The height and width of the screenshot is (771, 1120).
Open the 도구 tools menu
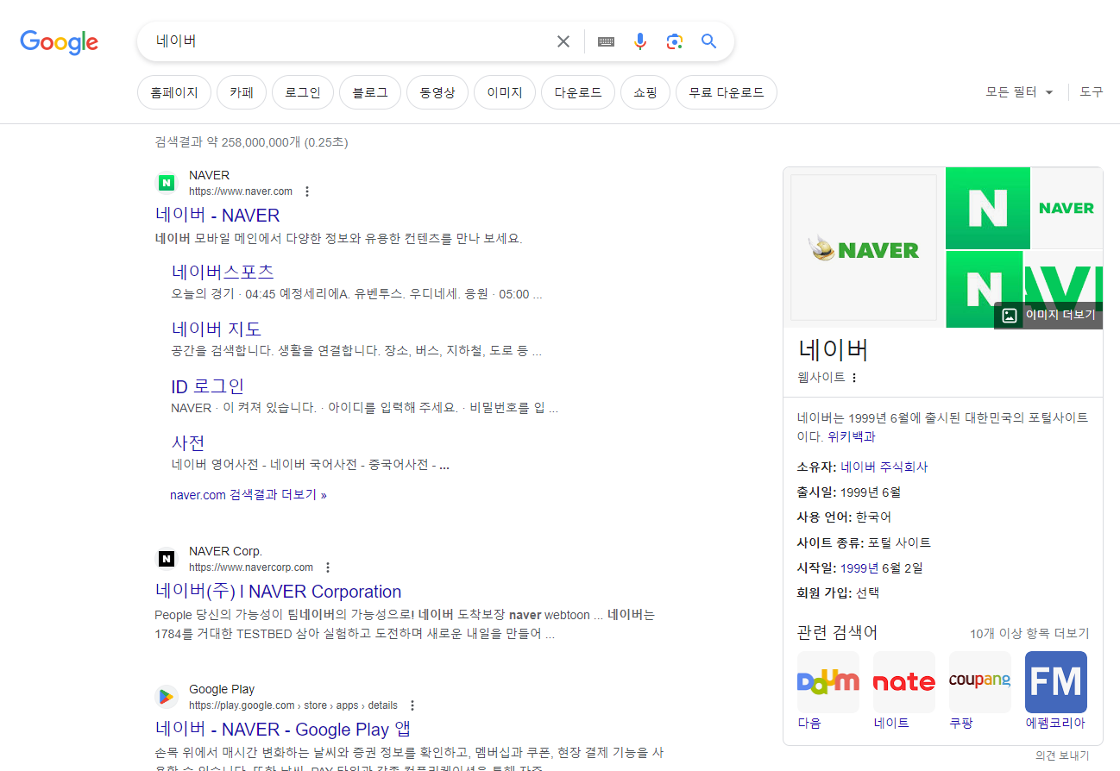coord(1092,92)
